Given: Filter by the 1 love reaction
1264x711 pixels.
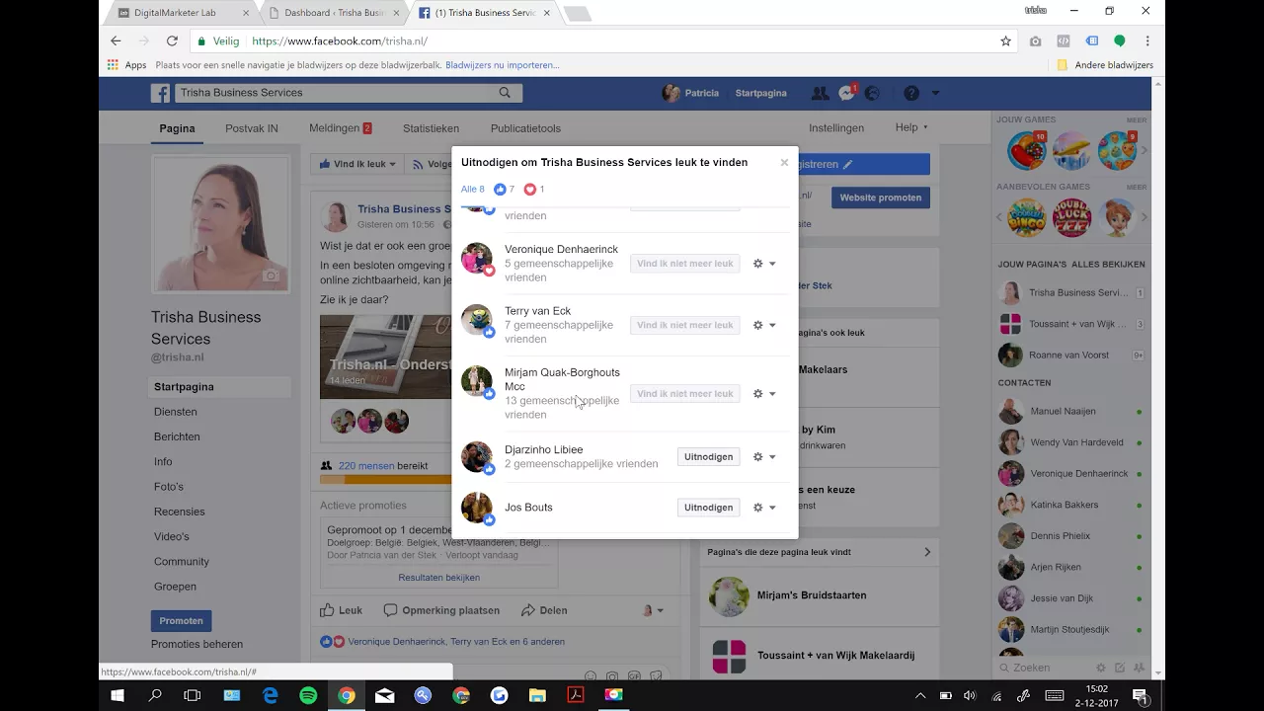Looking at the screenshot, I should point(534,189).
